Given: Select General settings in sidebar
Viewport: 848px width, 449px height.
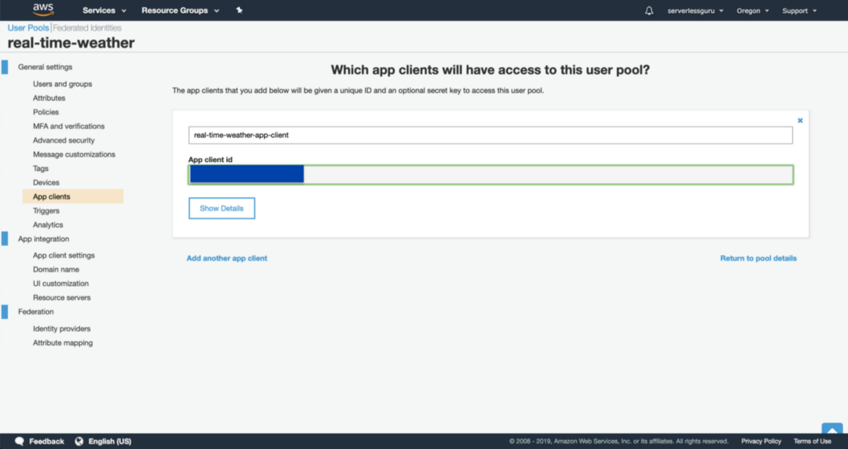Looking at the screenshot, I should [x=45, y=67].
